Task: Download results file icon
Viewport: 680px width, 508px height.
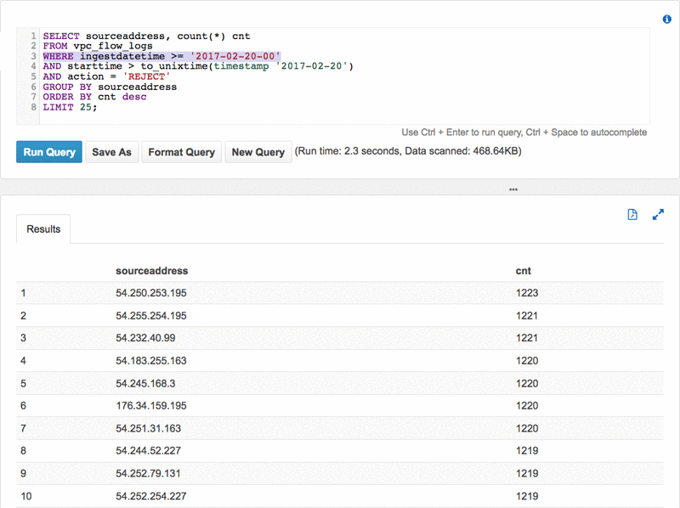Action: [632, 214]
